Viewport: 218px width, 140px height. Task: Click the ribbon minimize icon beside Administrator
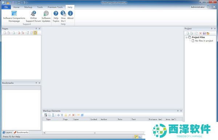[x=208, y=7]
